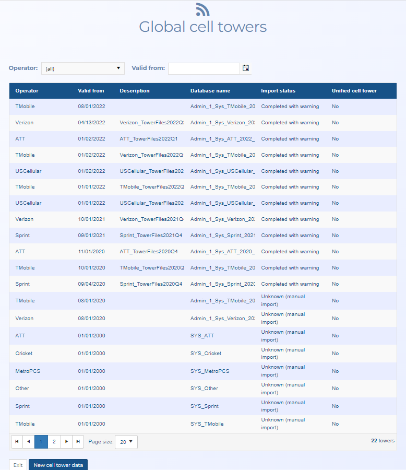Select ATT_TowerFiles2020Q4 description entry
The image size is (406, 470).
coord(149,252)
